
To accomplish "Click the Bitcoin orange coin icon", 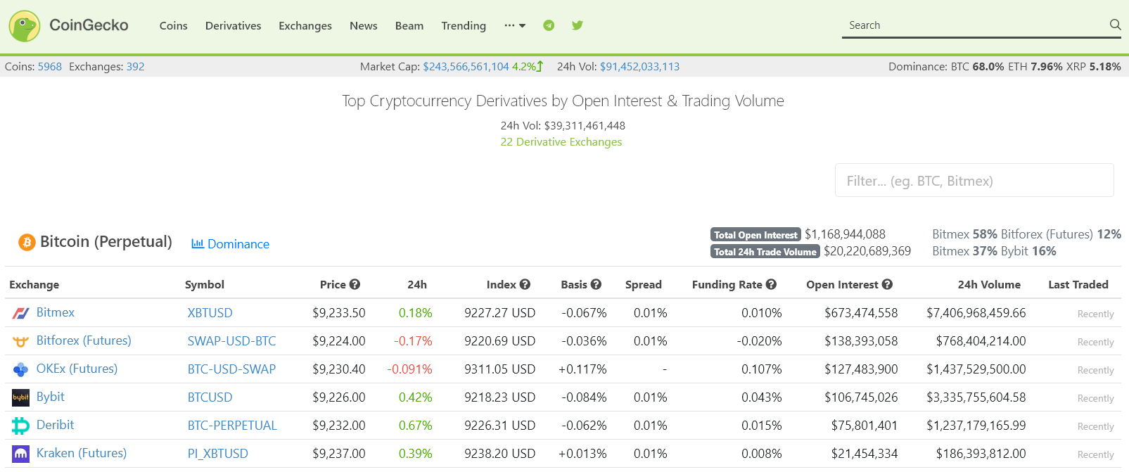I will 27,243.
